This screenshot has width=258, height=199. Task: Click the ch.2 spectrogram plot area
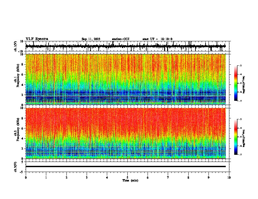[x=126, y=133]
